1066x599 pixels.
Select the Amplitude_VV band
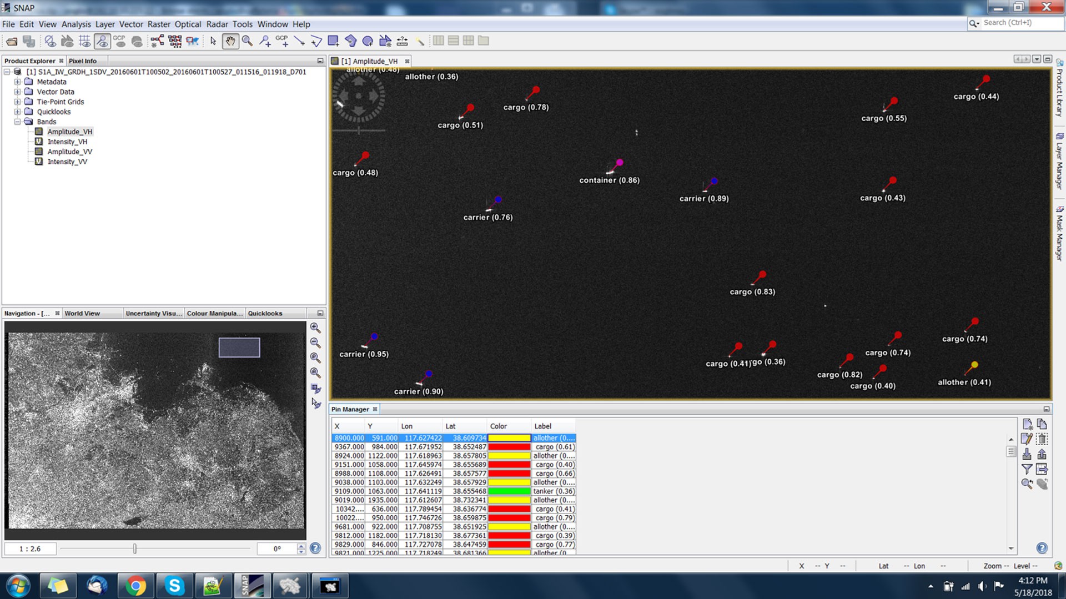click(x=69, y=152)
